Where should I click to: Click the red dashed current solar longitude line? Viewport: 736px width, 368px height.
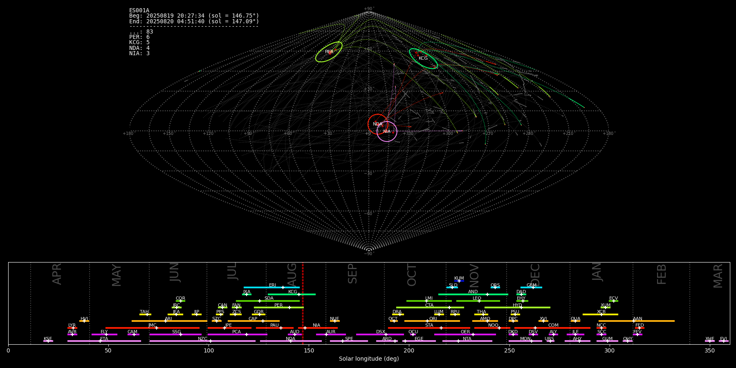coord(303,303)
